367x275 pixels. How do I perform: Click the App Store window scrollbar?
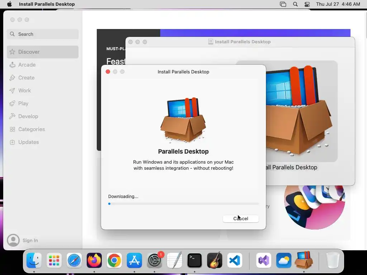click(366, 26)
